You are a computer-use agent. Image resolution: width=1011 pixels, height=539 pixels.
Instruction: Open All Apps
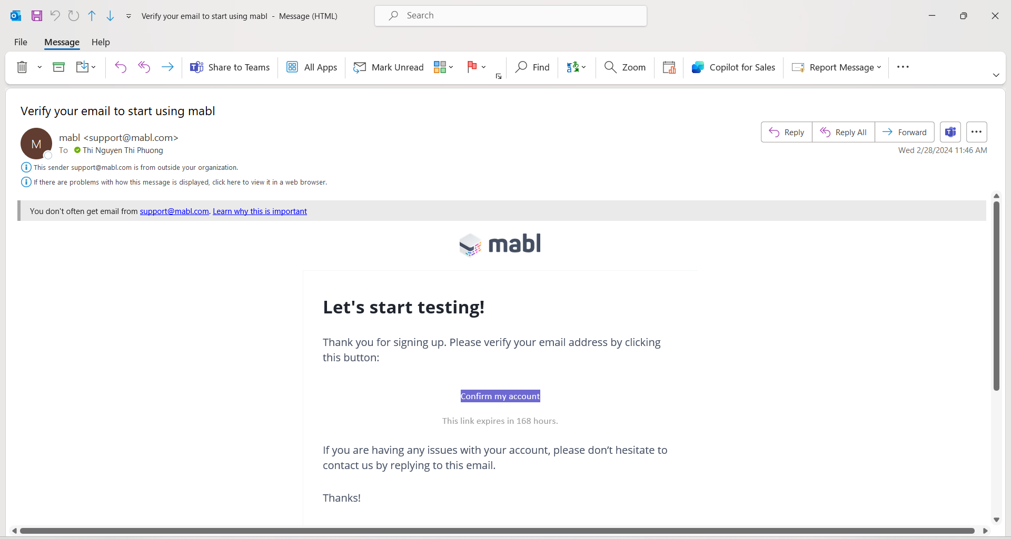(x=311, y=67)
